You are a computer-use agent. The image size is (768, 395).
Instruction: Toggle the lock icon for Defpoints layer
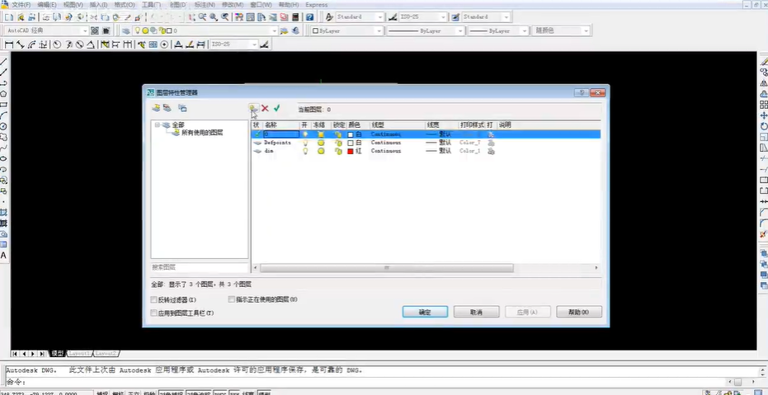(x=338, y=143)
